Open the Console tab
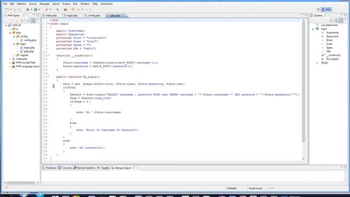Viewport: 350px width, 197px height. pos(65,168)
